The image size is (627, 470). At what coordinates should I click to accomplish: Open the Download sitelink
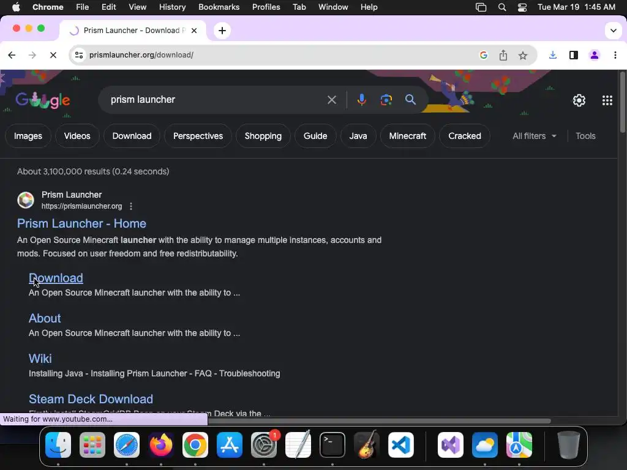(56, 278)
